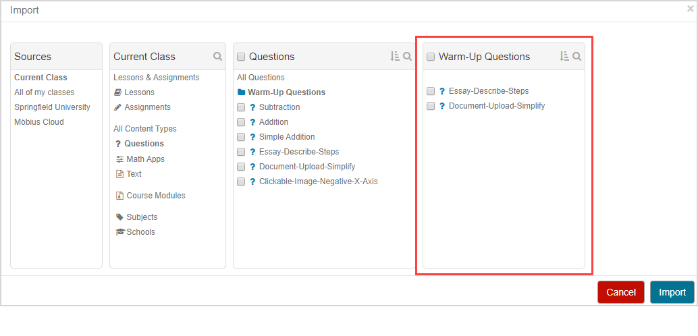698x336 pixels.
Task: Tick the Clickable-Image-Negative-X-Axis checkbox
Action: 241,181
